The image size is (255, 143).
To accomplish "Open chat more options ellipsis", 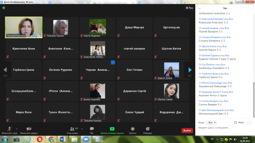I will tap(250, 123).
